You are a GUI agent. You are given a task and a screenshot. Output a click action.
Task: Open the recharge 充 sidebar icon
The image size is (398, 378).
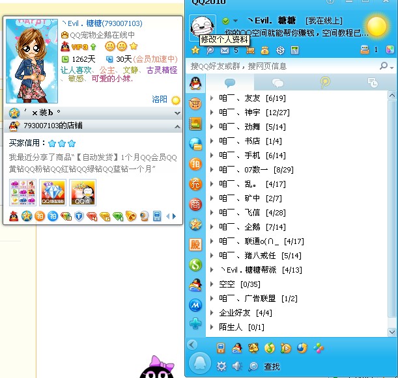tap(195, 184)
